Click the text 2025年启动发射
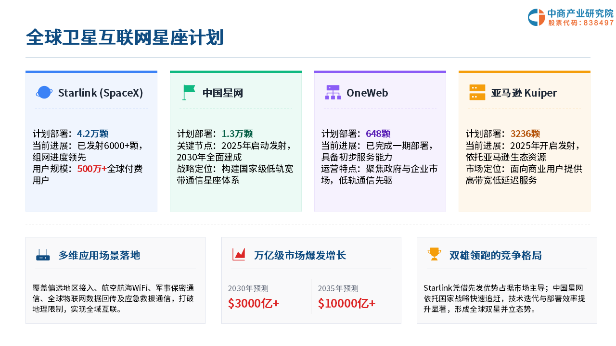The height and width of the screenshot is (346, 616). (x=254, y=146)
